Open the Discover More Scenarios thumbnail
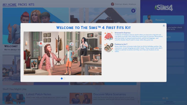The width and height of the screenshot is (187, 105). click(x=81, y=98)
